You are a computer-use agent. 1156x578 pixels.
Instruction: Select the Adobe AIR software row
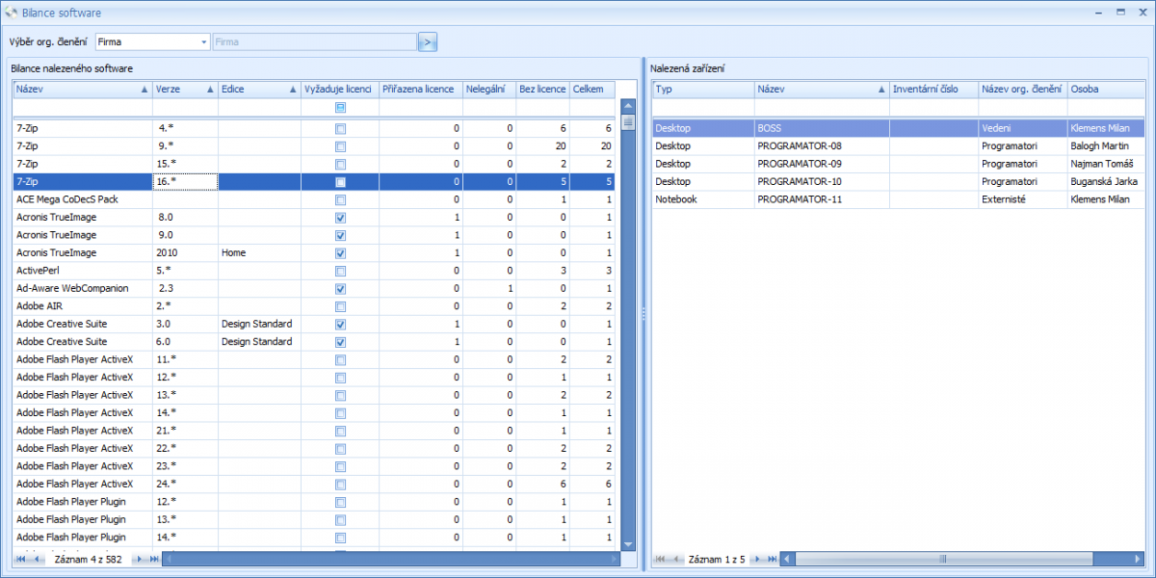coord(82,305)
